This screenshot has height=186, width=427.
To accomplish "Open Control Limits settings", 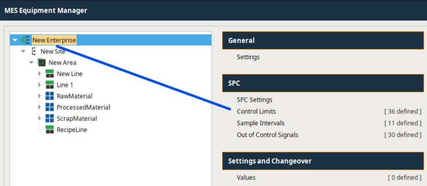I will 256,111.
